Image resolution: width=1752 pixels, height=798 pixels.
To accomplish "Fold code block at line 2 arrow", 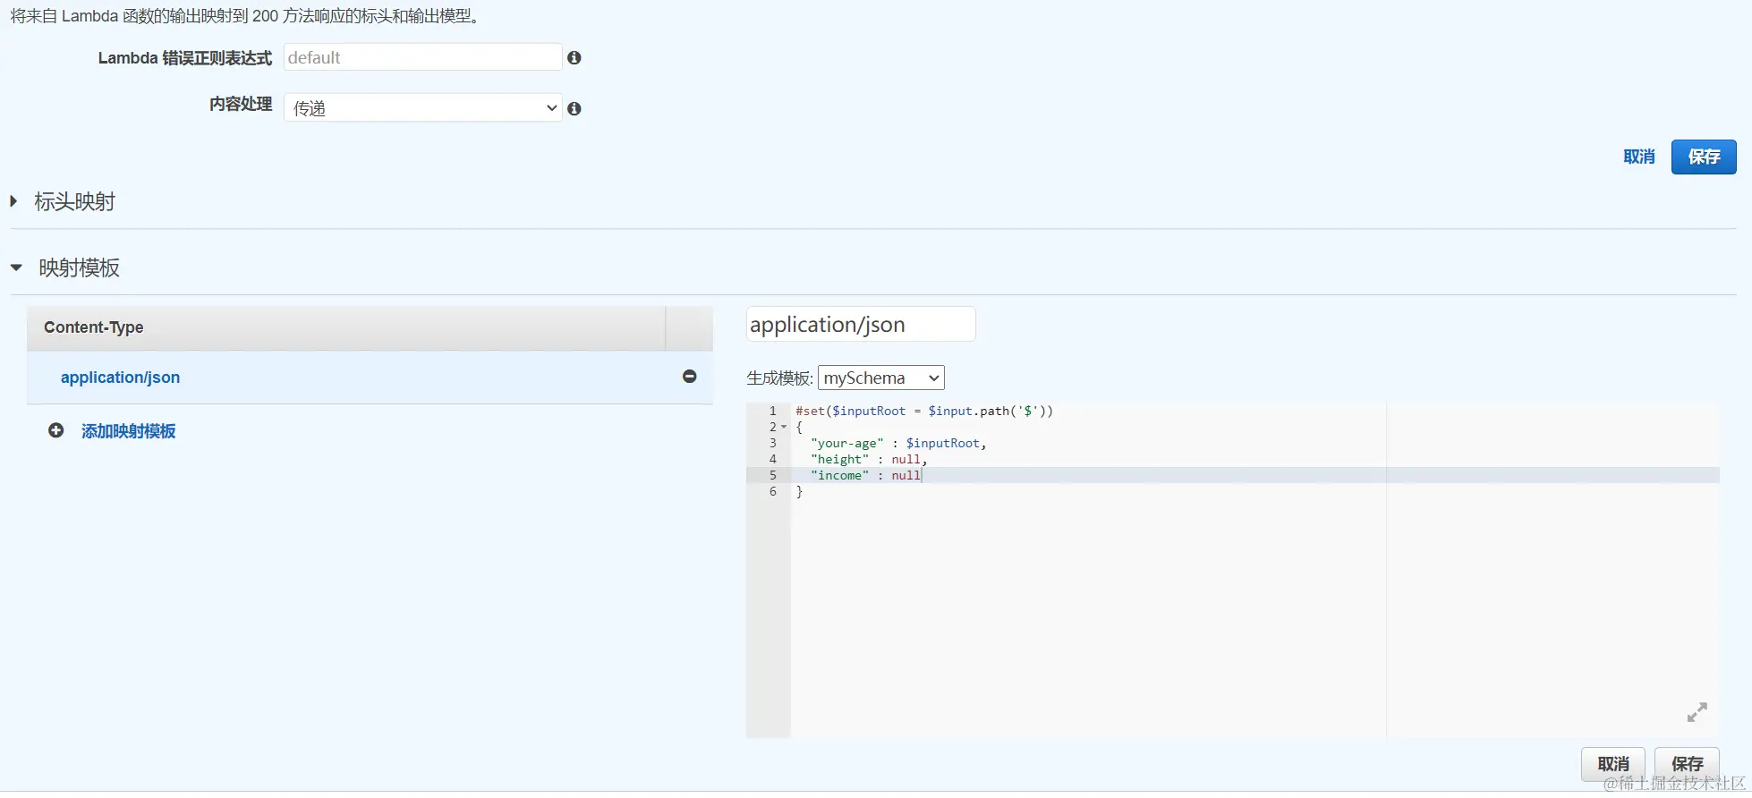I will tap(784, 427).
